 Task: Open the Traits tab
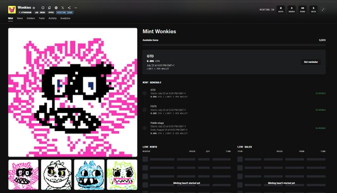(42, 18)
